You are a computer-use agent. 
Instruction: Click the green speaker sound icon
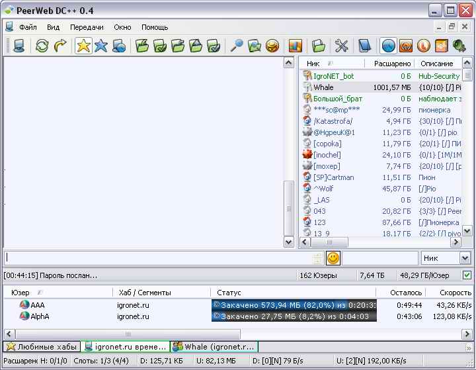pyautogui.click(x=459, y=46)
